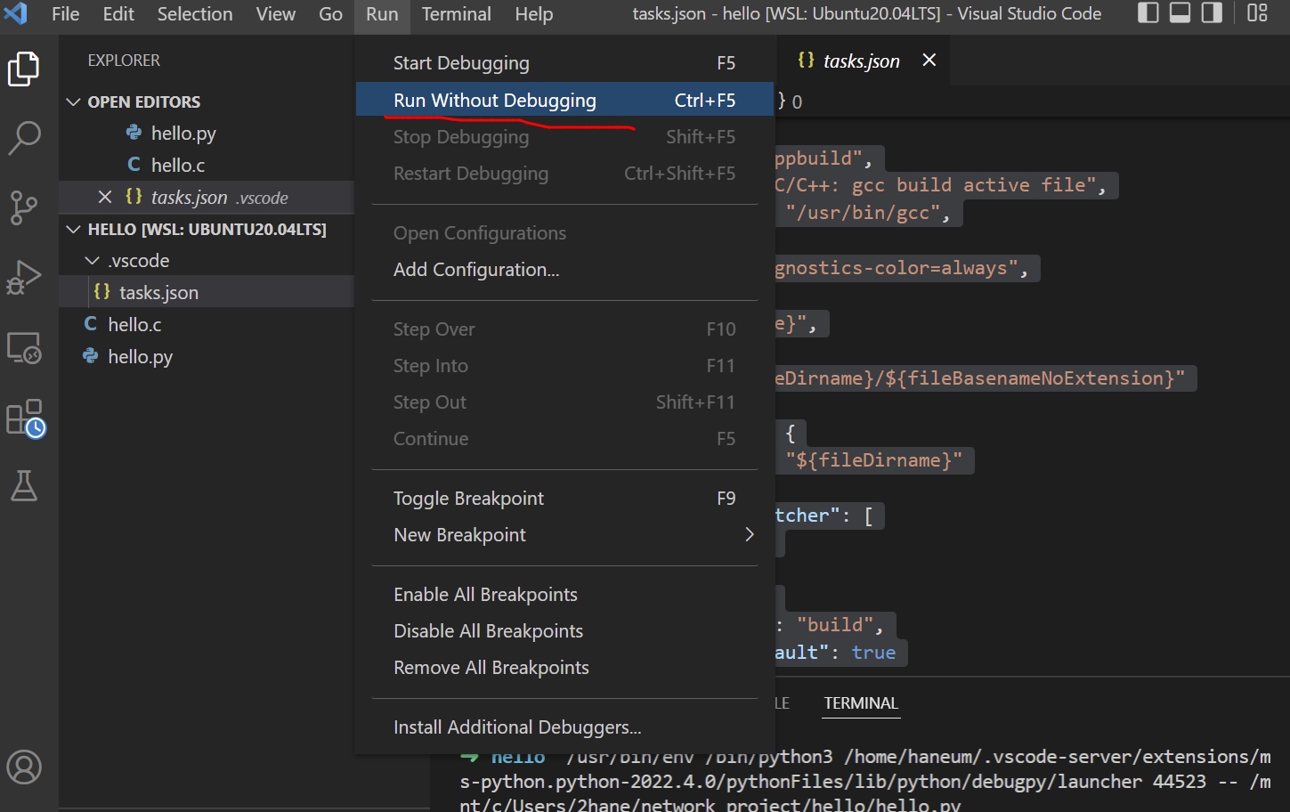Viewport: 1290px width, 812px height.
Task: Select Install Additional Debuggers...
Action: click(564, 727)
